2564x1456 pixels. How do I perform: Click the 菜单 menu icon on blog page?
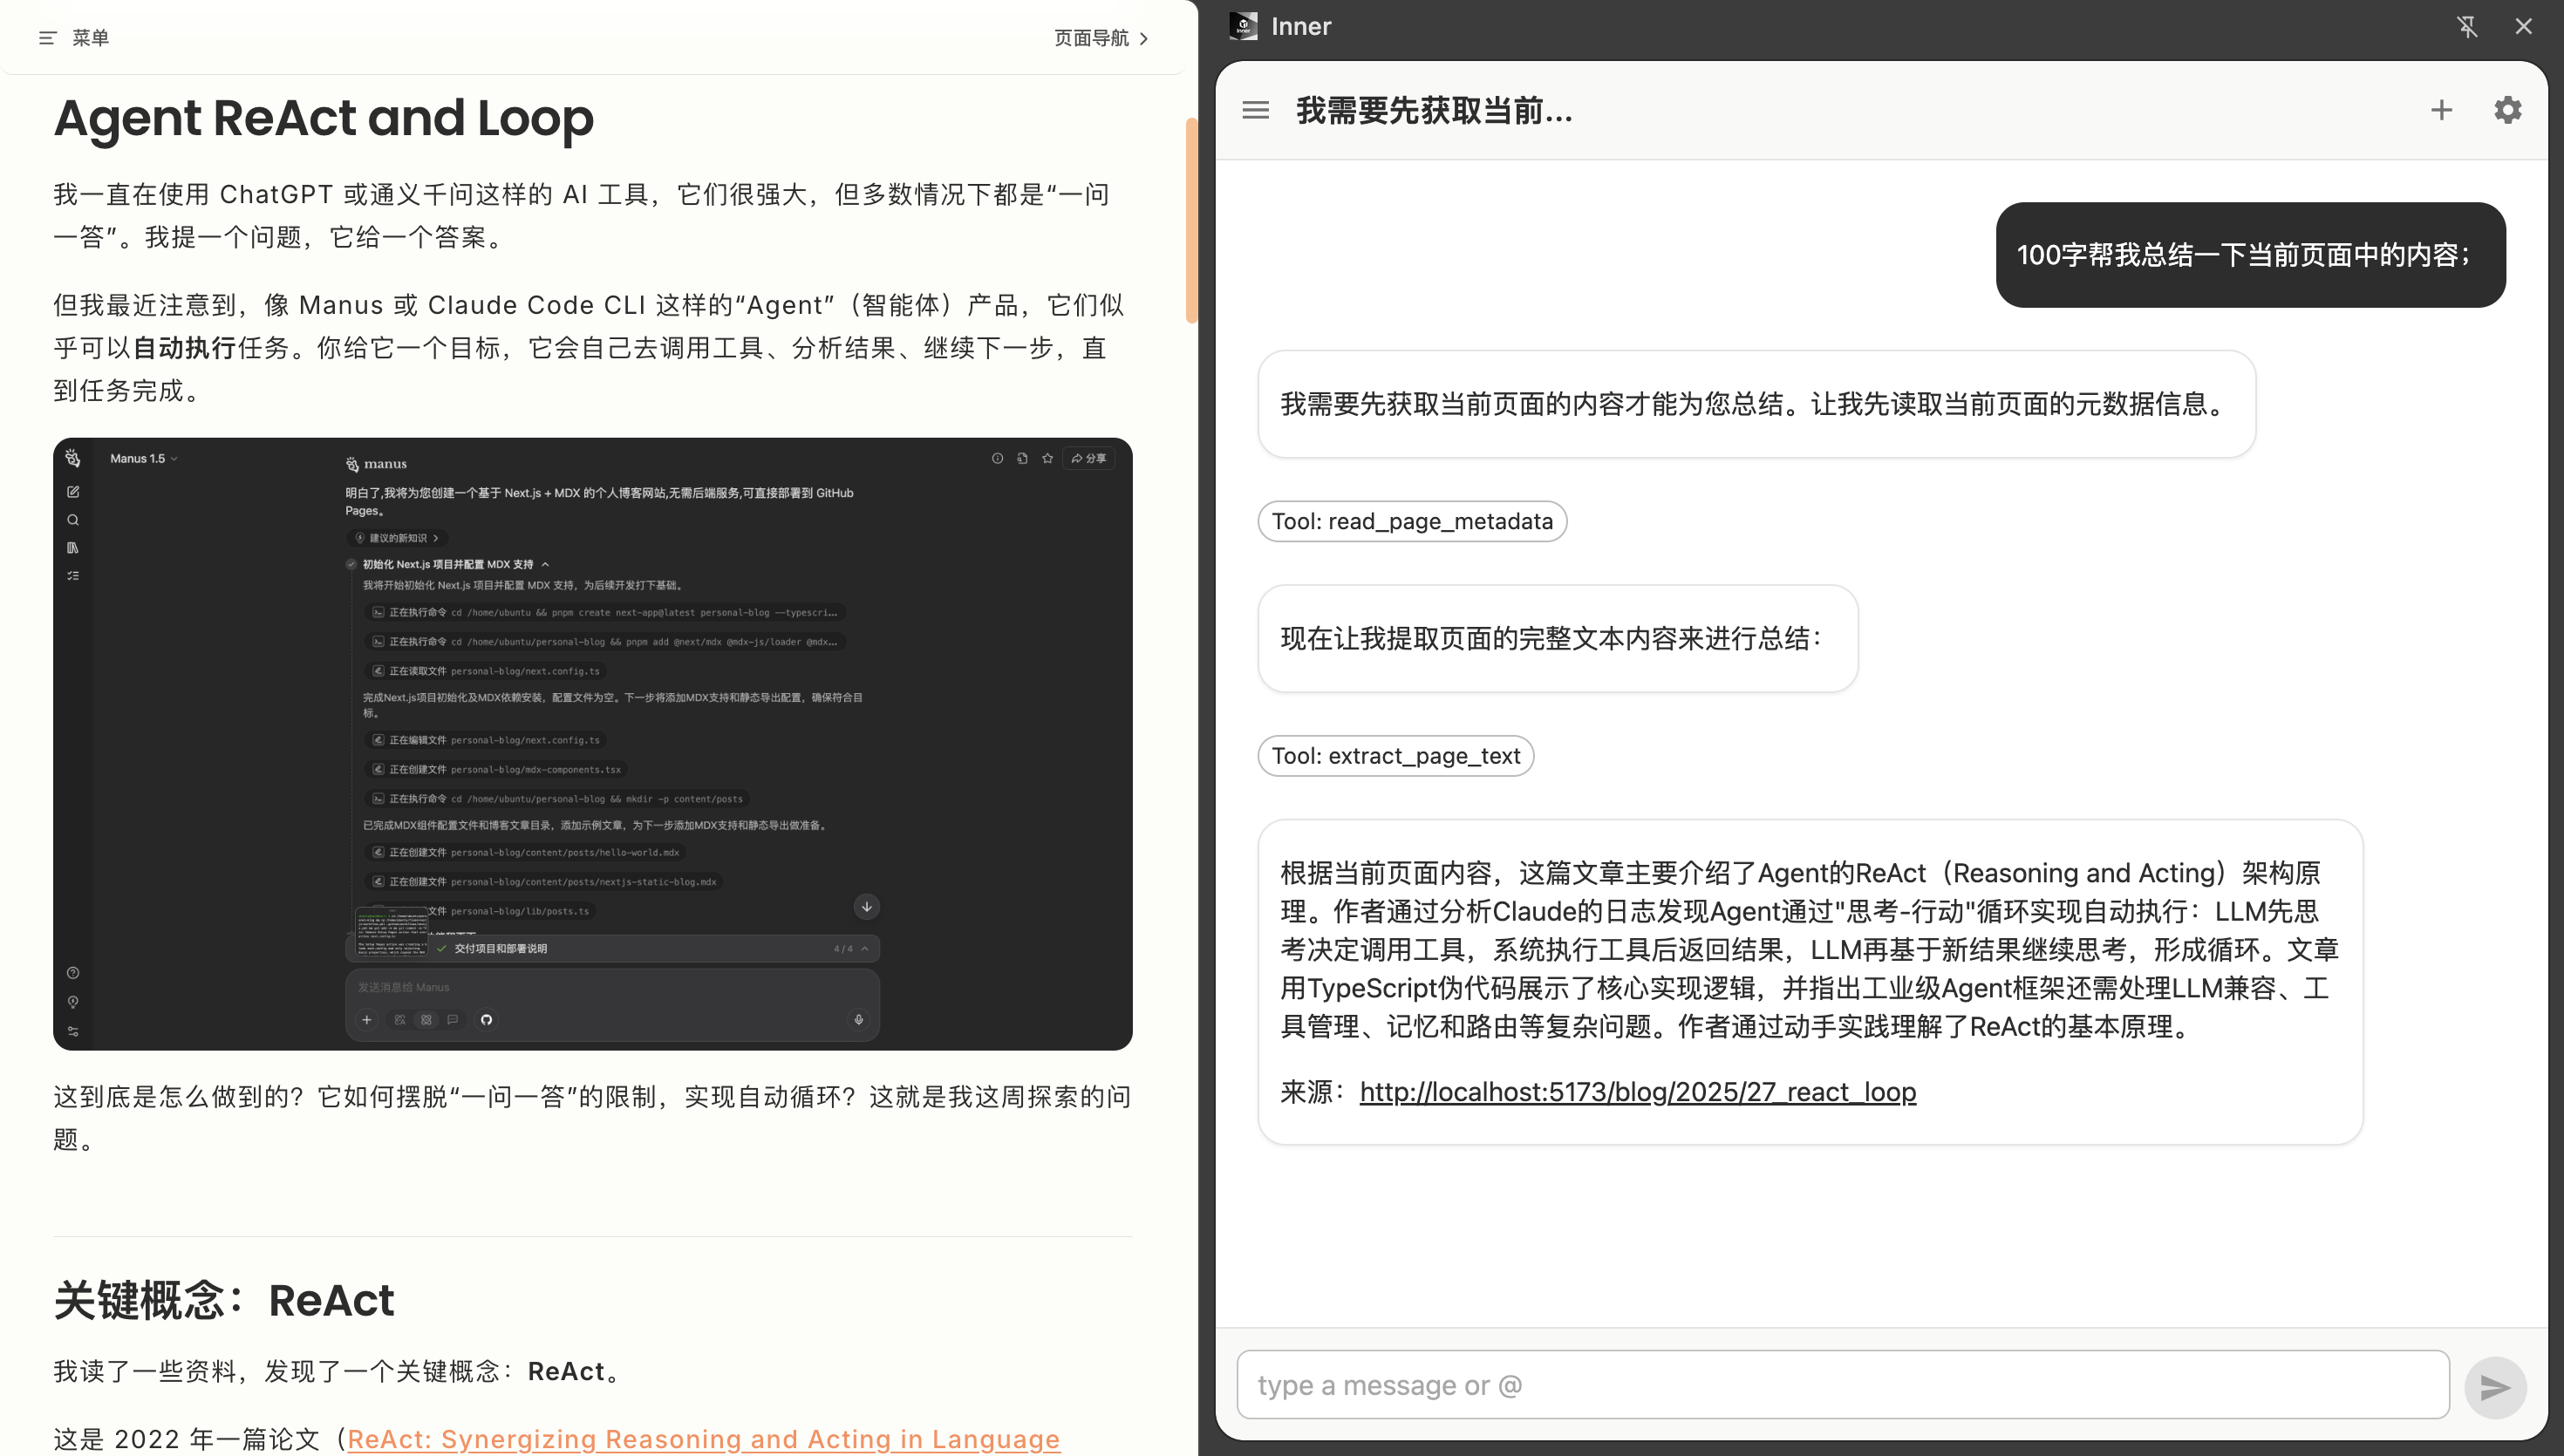[47, 38]
